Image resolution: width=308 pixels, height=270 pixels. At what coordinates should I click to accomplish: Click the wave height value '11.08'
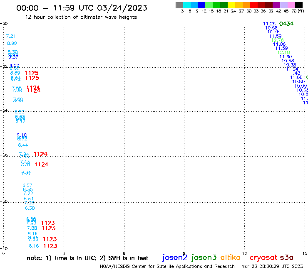click(x=296, y=77)
